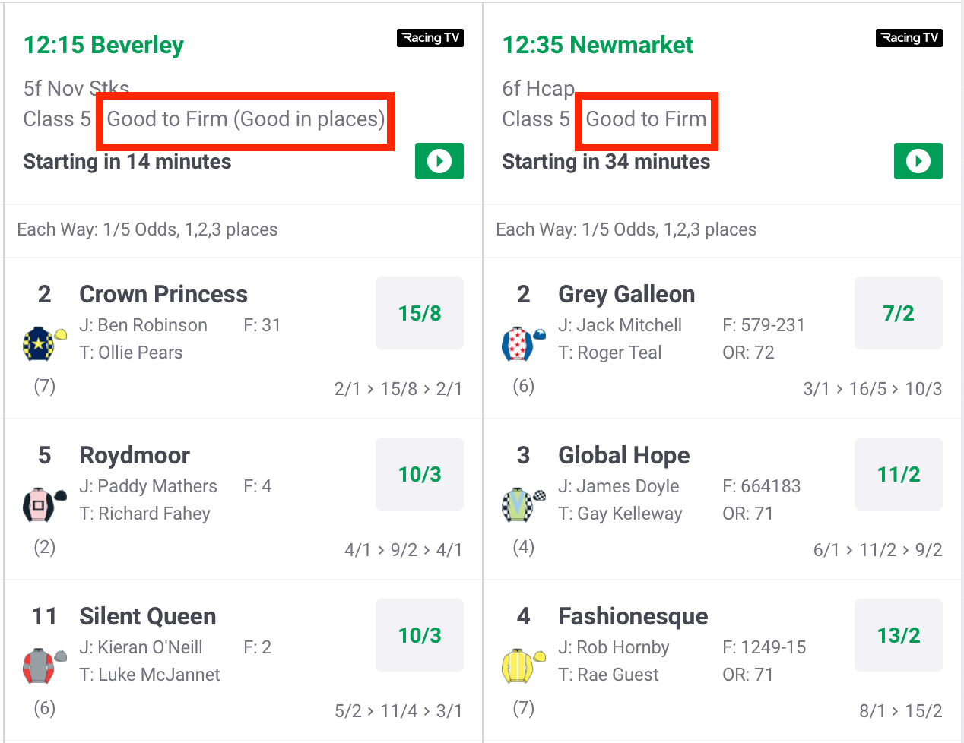Click the Racing TV badge on Newmarket race
The height and width of the screenshot is (743, 964).
point(909,37)
